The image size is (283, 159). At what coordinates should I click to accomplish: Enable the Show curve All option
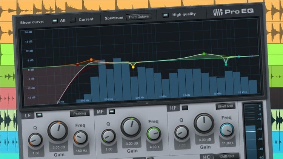55,20
